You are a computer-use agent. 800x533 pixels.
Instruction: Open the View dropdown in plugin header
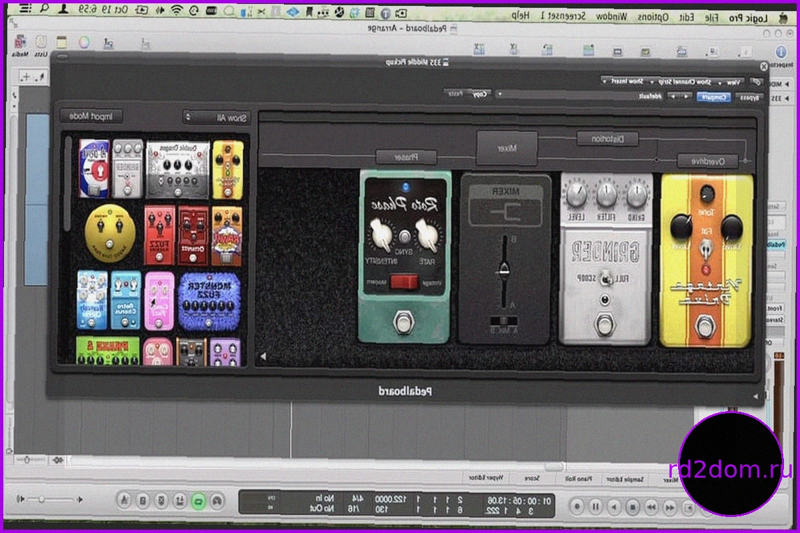click(731, 81)
